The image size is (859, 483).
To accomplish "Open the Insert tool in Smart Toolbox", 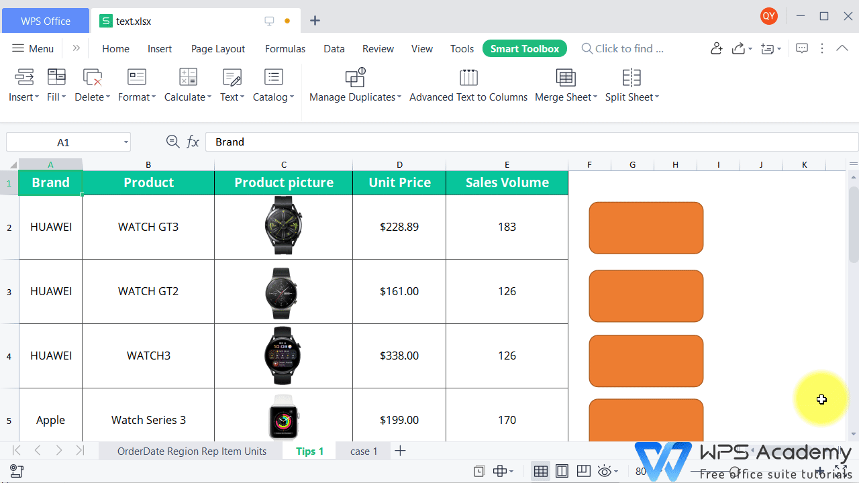I will coord(23,85).
